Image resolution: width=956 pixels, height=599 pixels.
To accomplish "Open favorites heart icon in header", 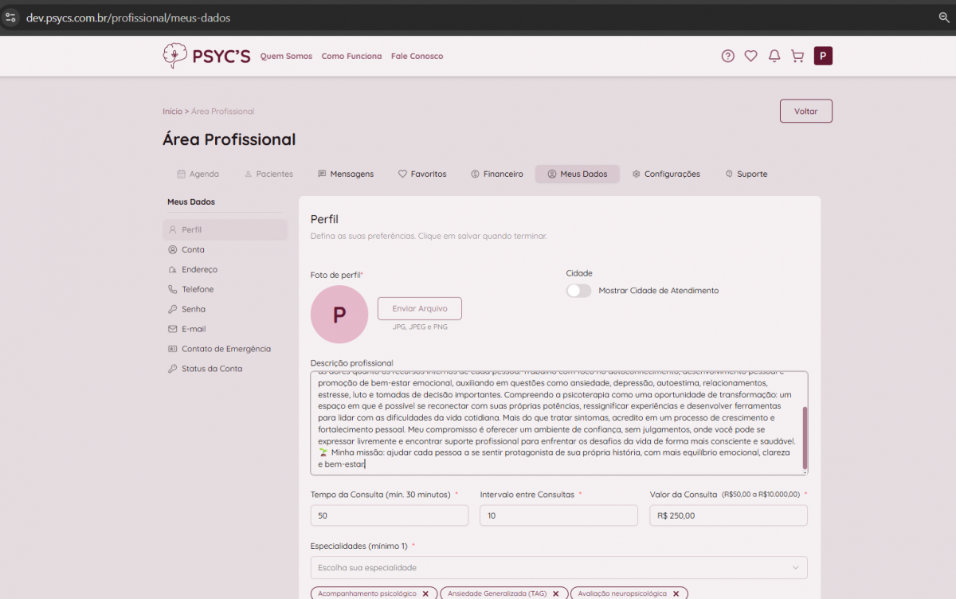I will click(750, 56).
